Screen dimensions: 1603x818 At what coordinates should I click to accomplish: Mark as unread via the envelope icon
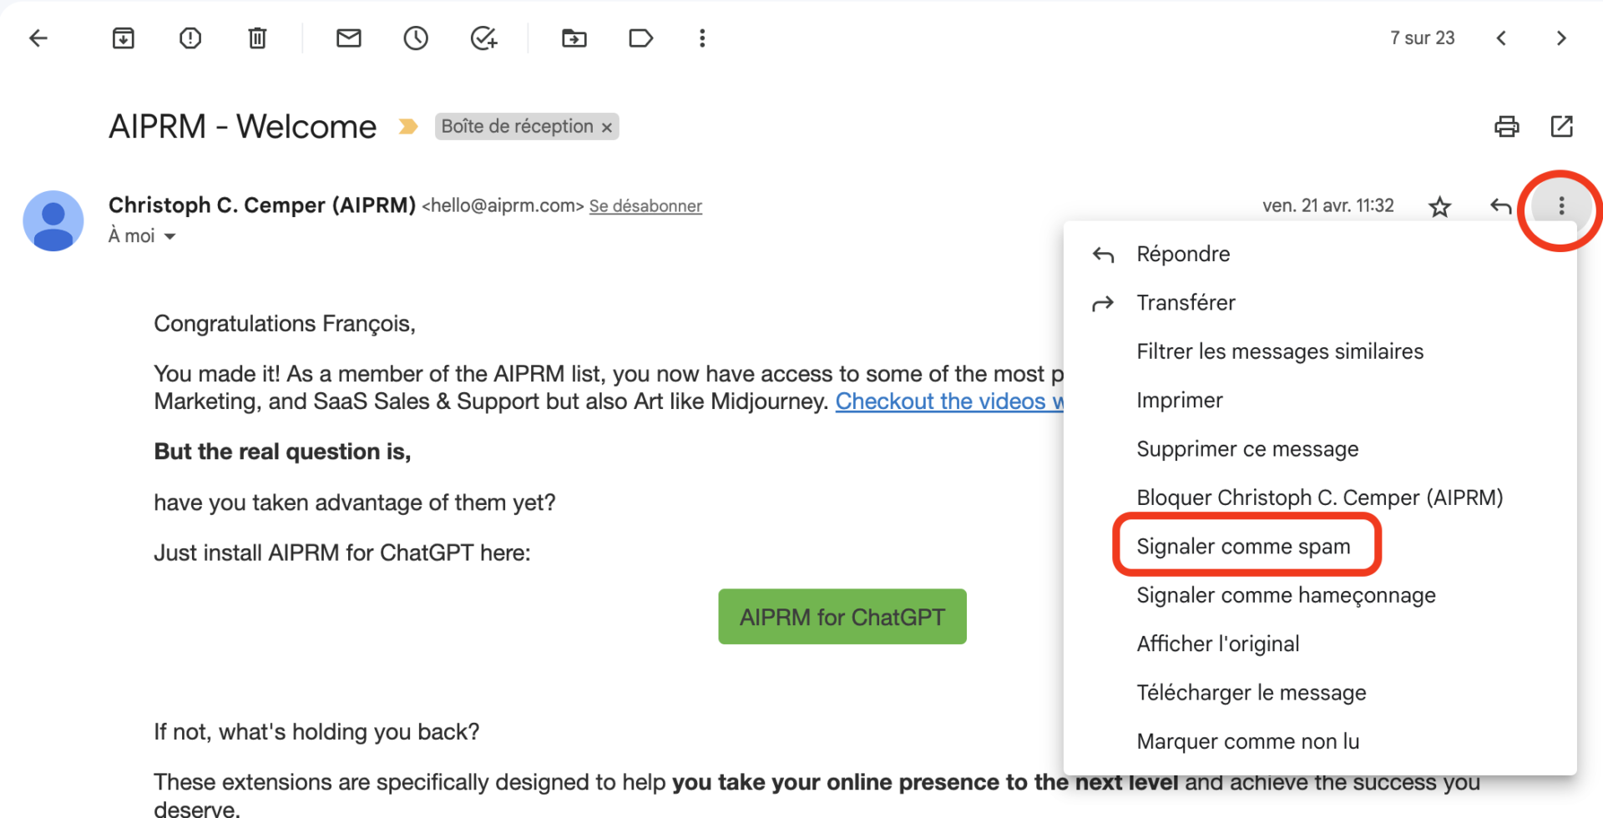tap(349, 38)
